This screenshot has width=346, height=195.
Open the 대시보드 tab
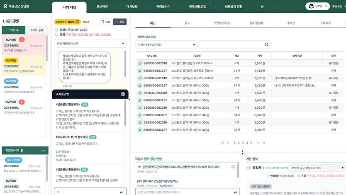131,7
